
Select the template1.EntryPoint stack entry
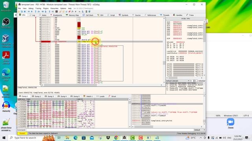point(161,121)
